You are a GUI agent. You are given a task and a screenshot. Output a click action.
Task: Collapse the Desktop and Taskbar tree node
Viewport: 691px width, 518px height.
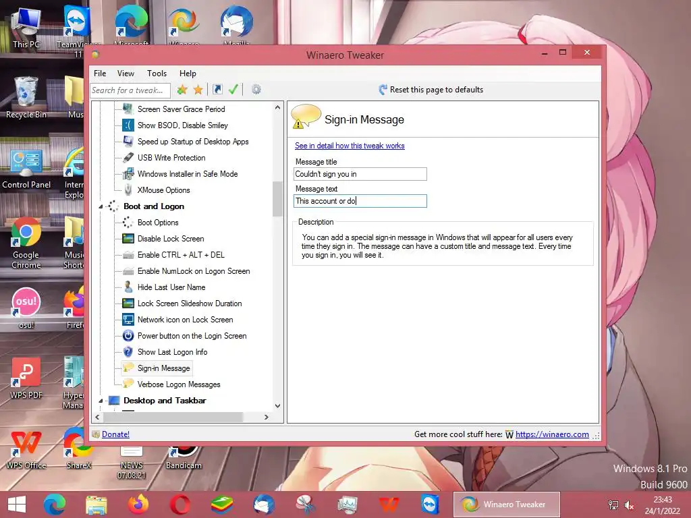pyautogui.click(x=101, y=401)
